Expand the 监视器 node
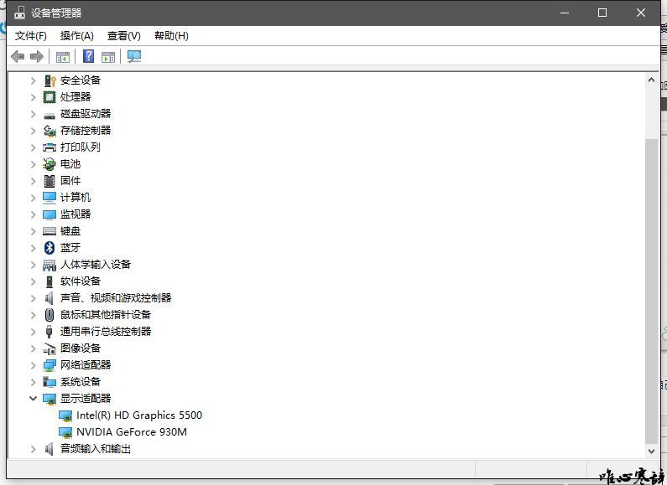Viewport: 667px width, 485px height. [x=33, y=214]
